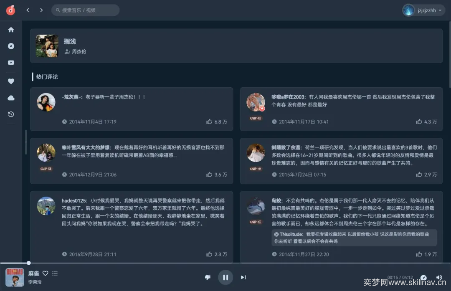The height and width of the screenshot is (291, 451).
Task: Open the Video section in sidebar
Action: tap(11, 62)
